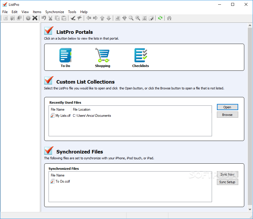Open properties via the gear icon
The width and height of the screenshot is (253, 219).
(28, 18)
